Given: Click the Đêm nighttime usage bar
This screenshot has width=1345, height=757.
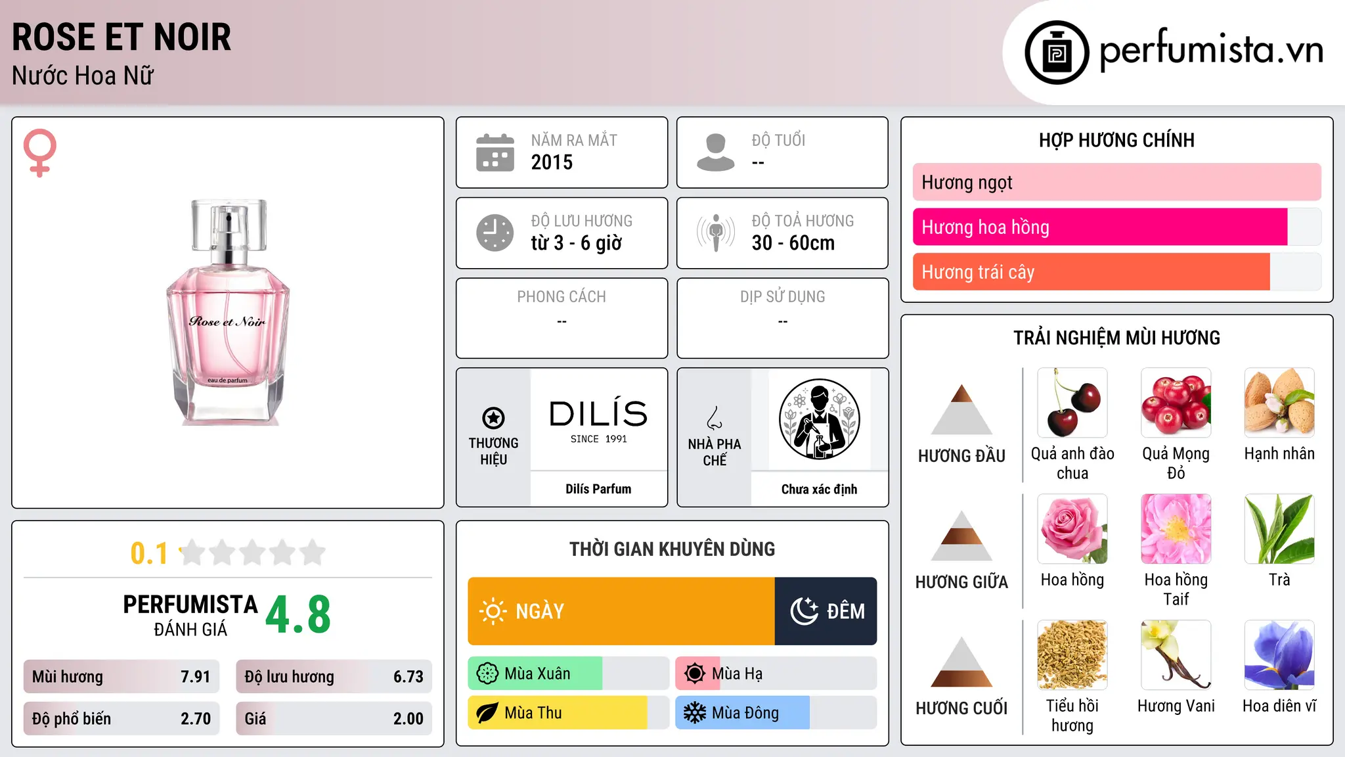Looking at the screenshot, I should click(x=826, y=611).
